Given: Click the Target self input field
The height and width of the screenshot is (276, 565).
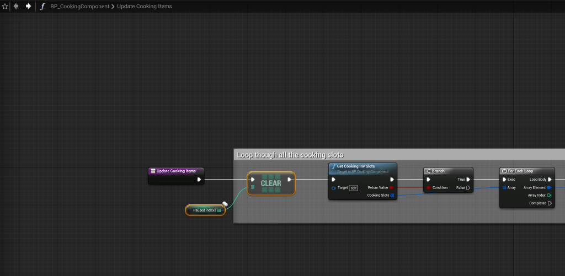Looking at the screenshot, I should click(x=353, y=188).
